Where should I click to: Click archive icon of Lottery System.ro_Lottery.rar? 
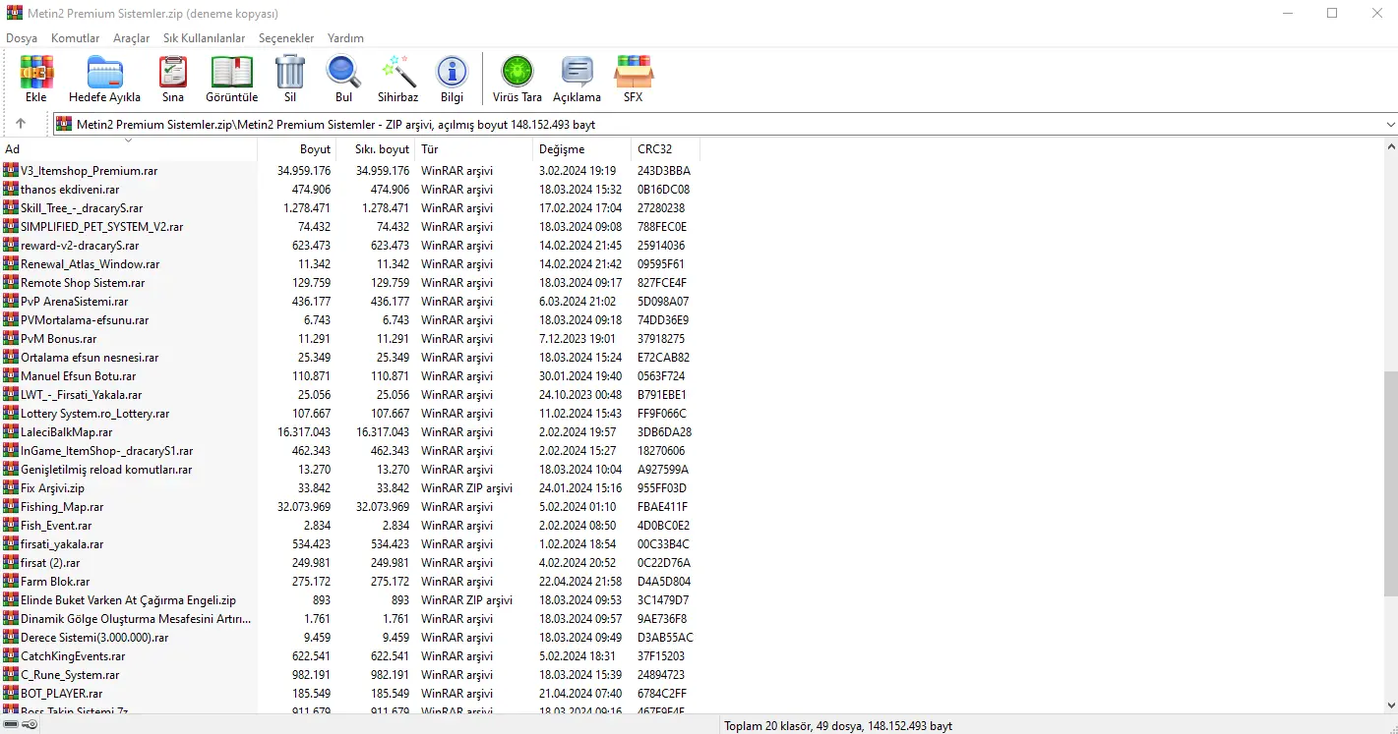point(11,413)
